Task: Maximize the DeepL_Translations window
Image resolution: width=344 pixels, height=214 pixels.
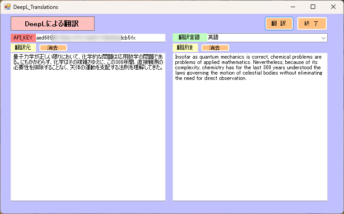Action: 313,7
